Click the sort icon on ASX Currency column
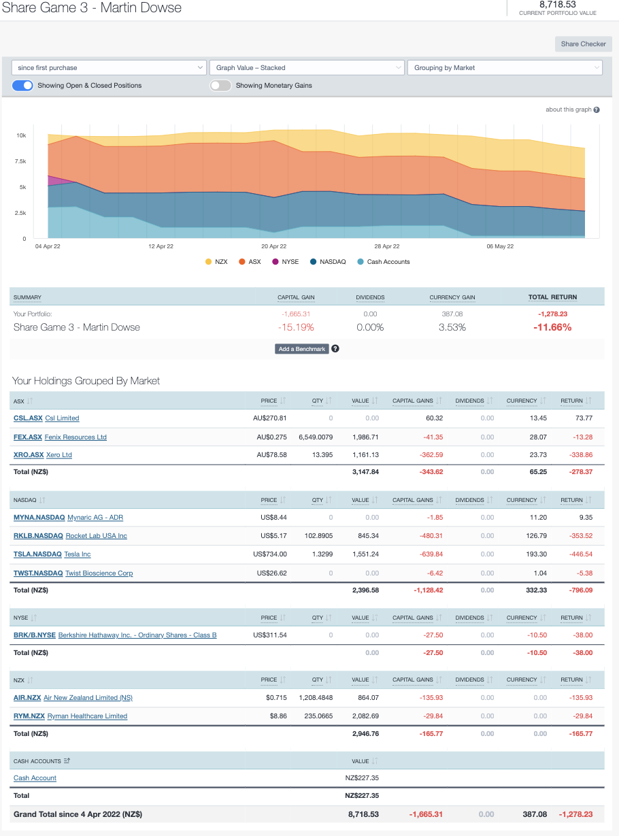This screenshot has height=836, width=619. click(x=543, y=401)
